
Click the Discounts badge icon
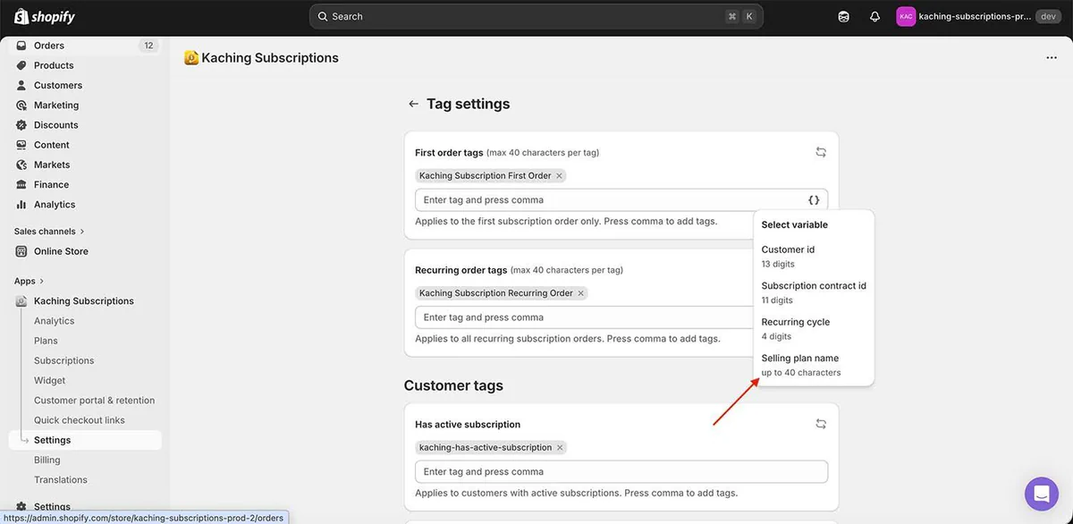(21, 125)
